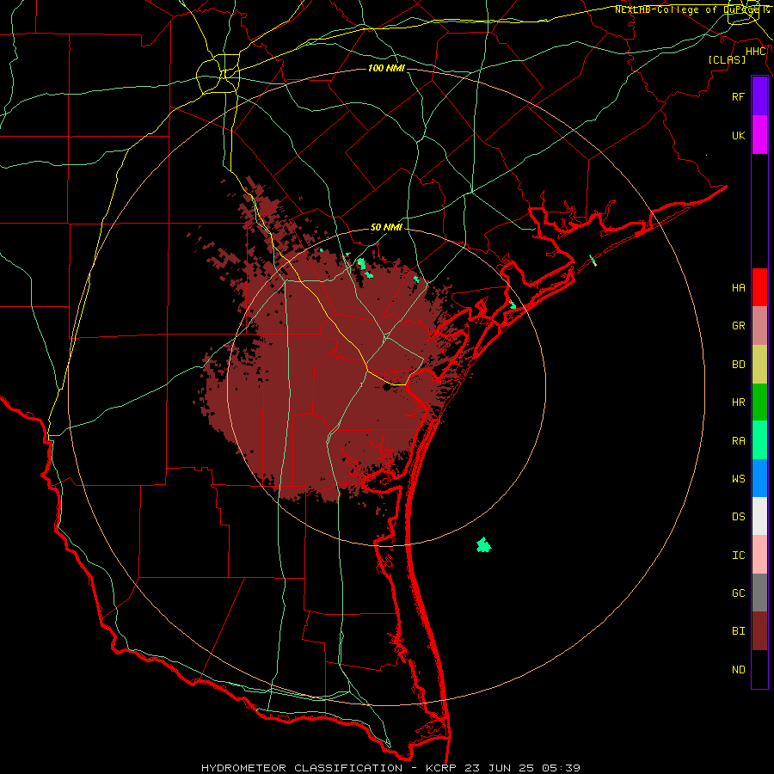Click the GC legend label
The image size is (774, 774).
(x=738, y=593)
